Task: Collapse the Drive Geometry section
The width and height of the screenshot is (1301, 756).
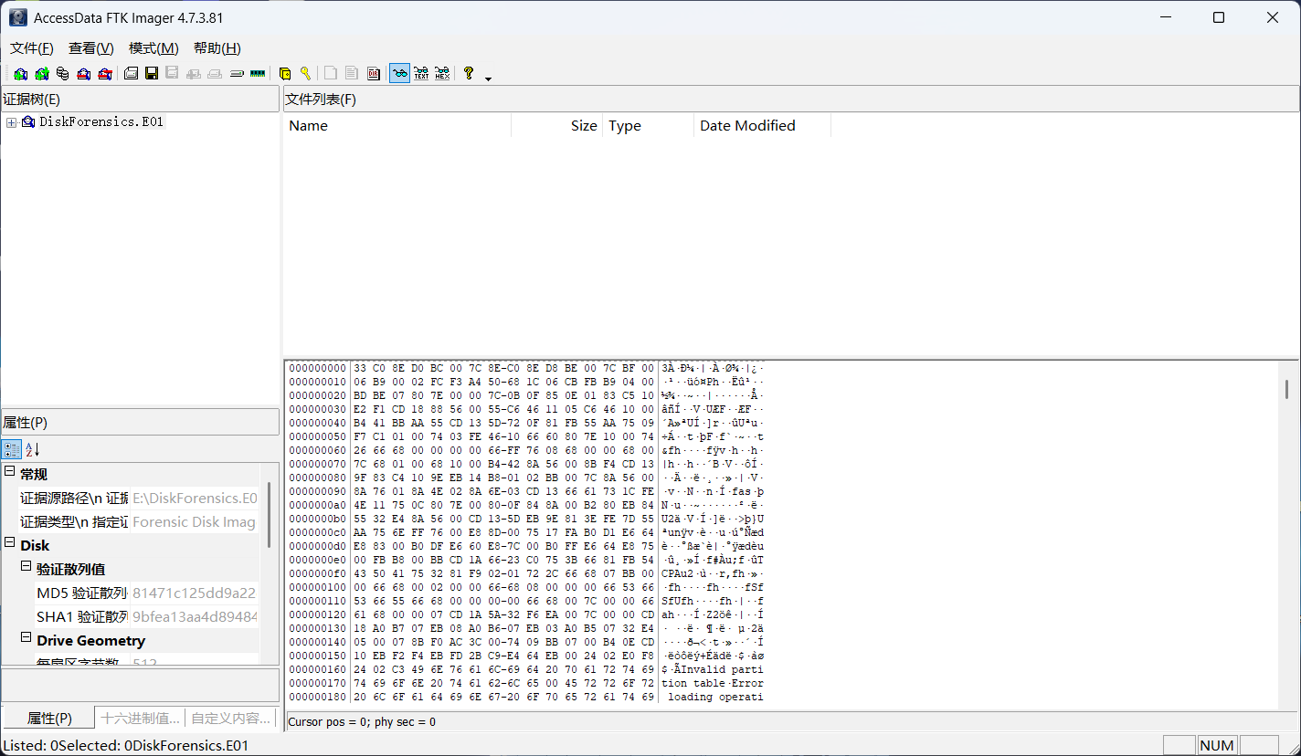Action: tap(26, 640)
